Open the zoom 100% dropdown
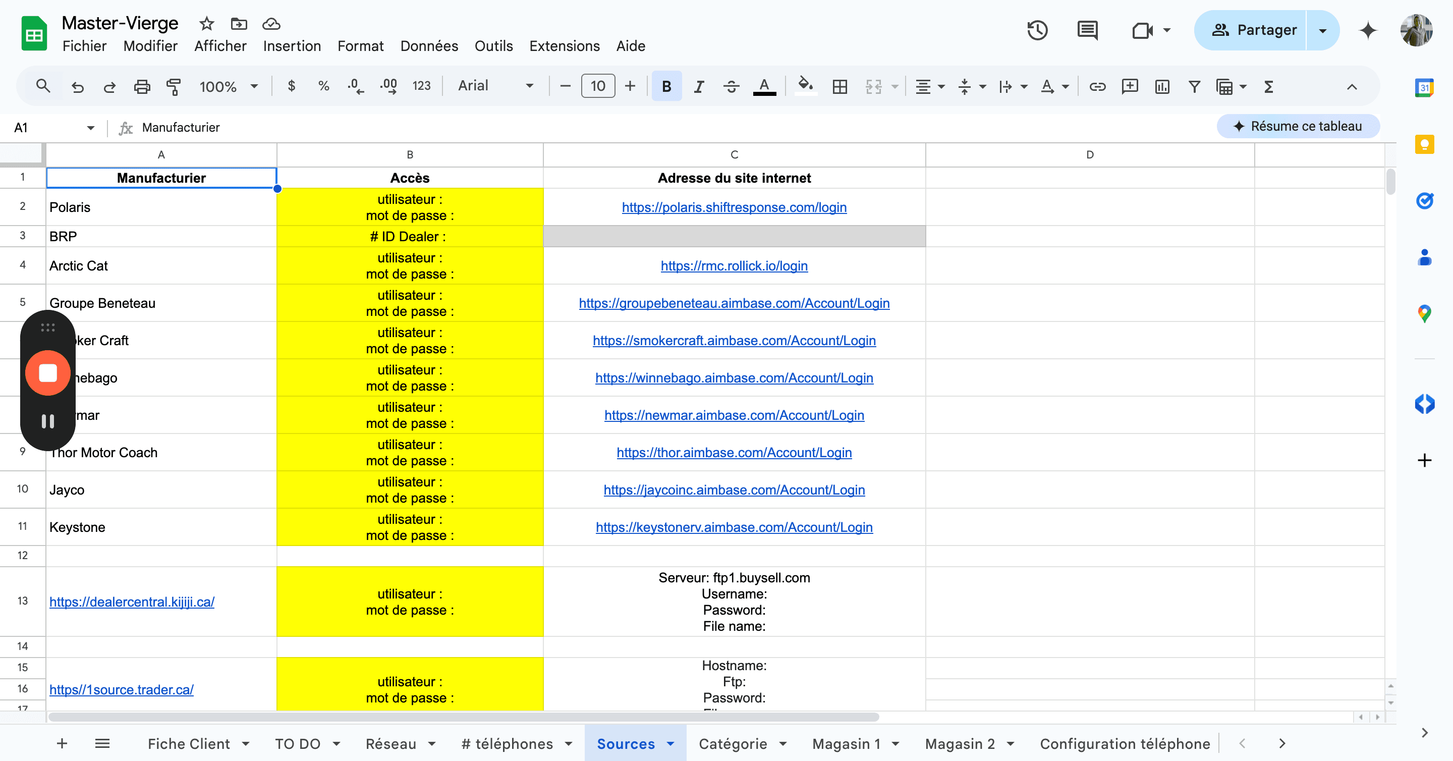Image resolution: width=1453 pixels, height=761 pixels. 229,86
